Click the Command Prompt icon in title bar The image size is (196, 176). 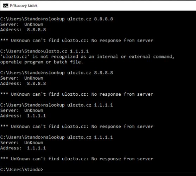pyautogui.click(x=6, y=6)
